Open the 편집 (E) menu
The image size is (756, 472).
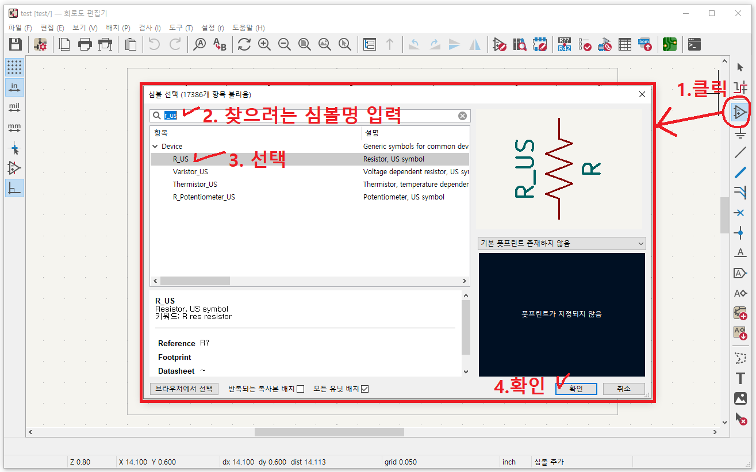[52, 28]
